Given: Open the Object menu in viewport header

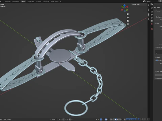Looking at the screenshot, I should coord(9,119).
